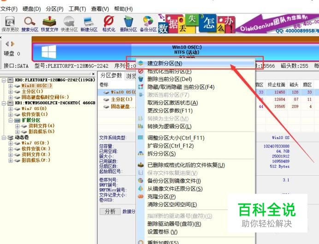Select 取消分区激活状态(A) entry

click(195, 103)
